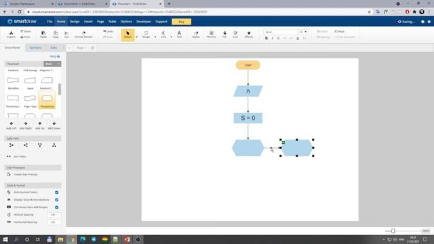Open the text color tool
Screen dimensions: 434x244
(298, 38)
